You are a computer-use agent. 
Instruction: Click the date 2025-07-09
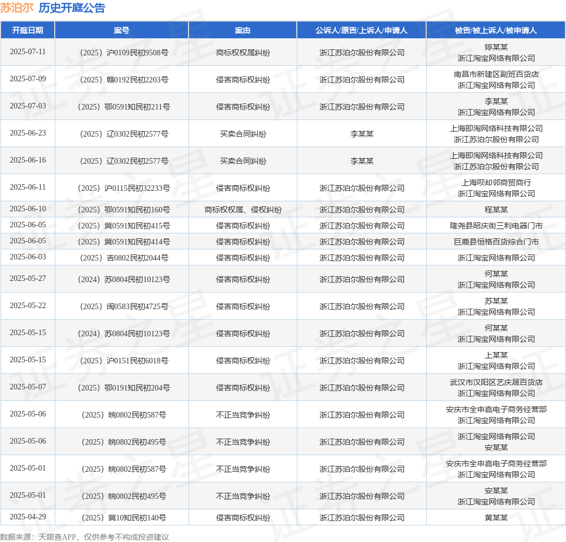(28, 79)
